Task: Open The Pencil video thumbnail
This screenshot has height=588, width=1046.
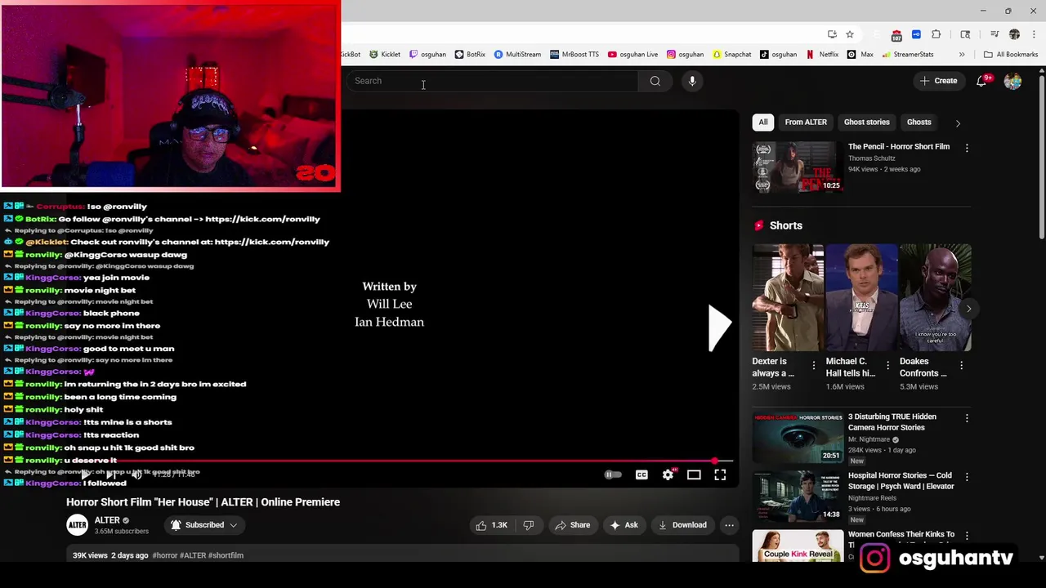Action: coord(798,167)
